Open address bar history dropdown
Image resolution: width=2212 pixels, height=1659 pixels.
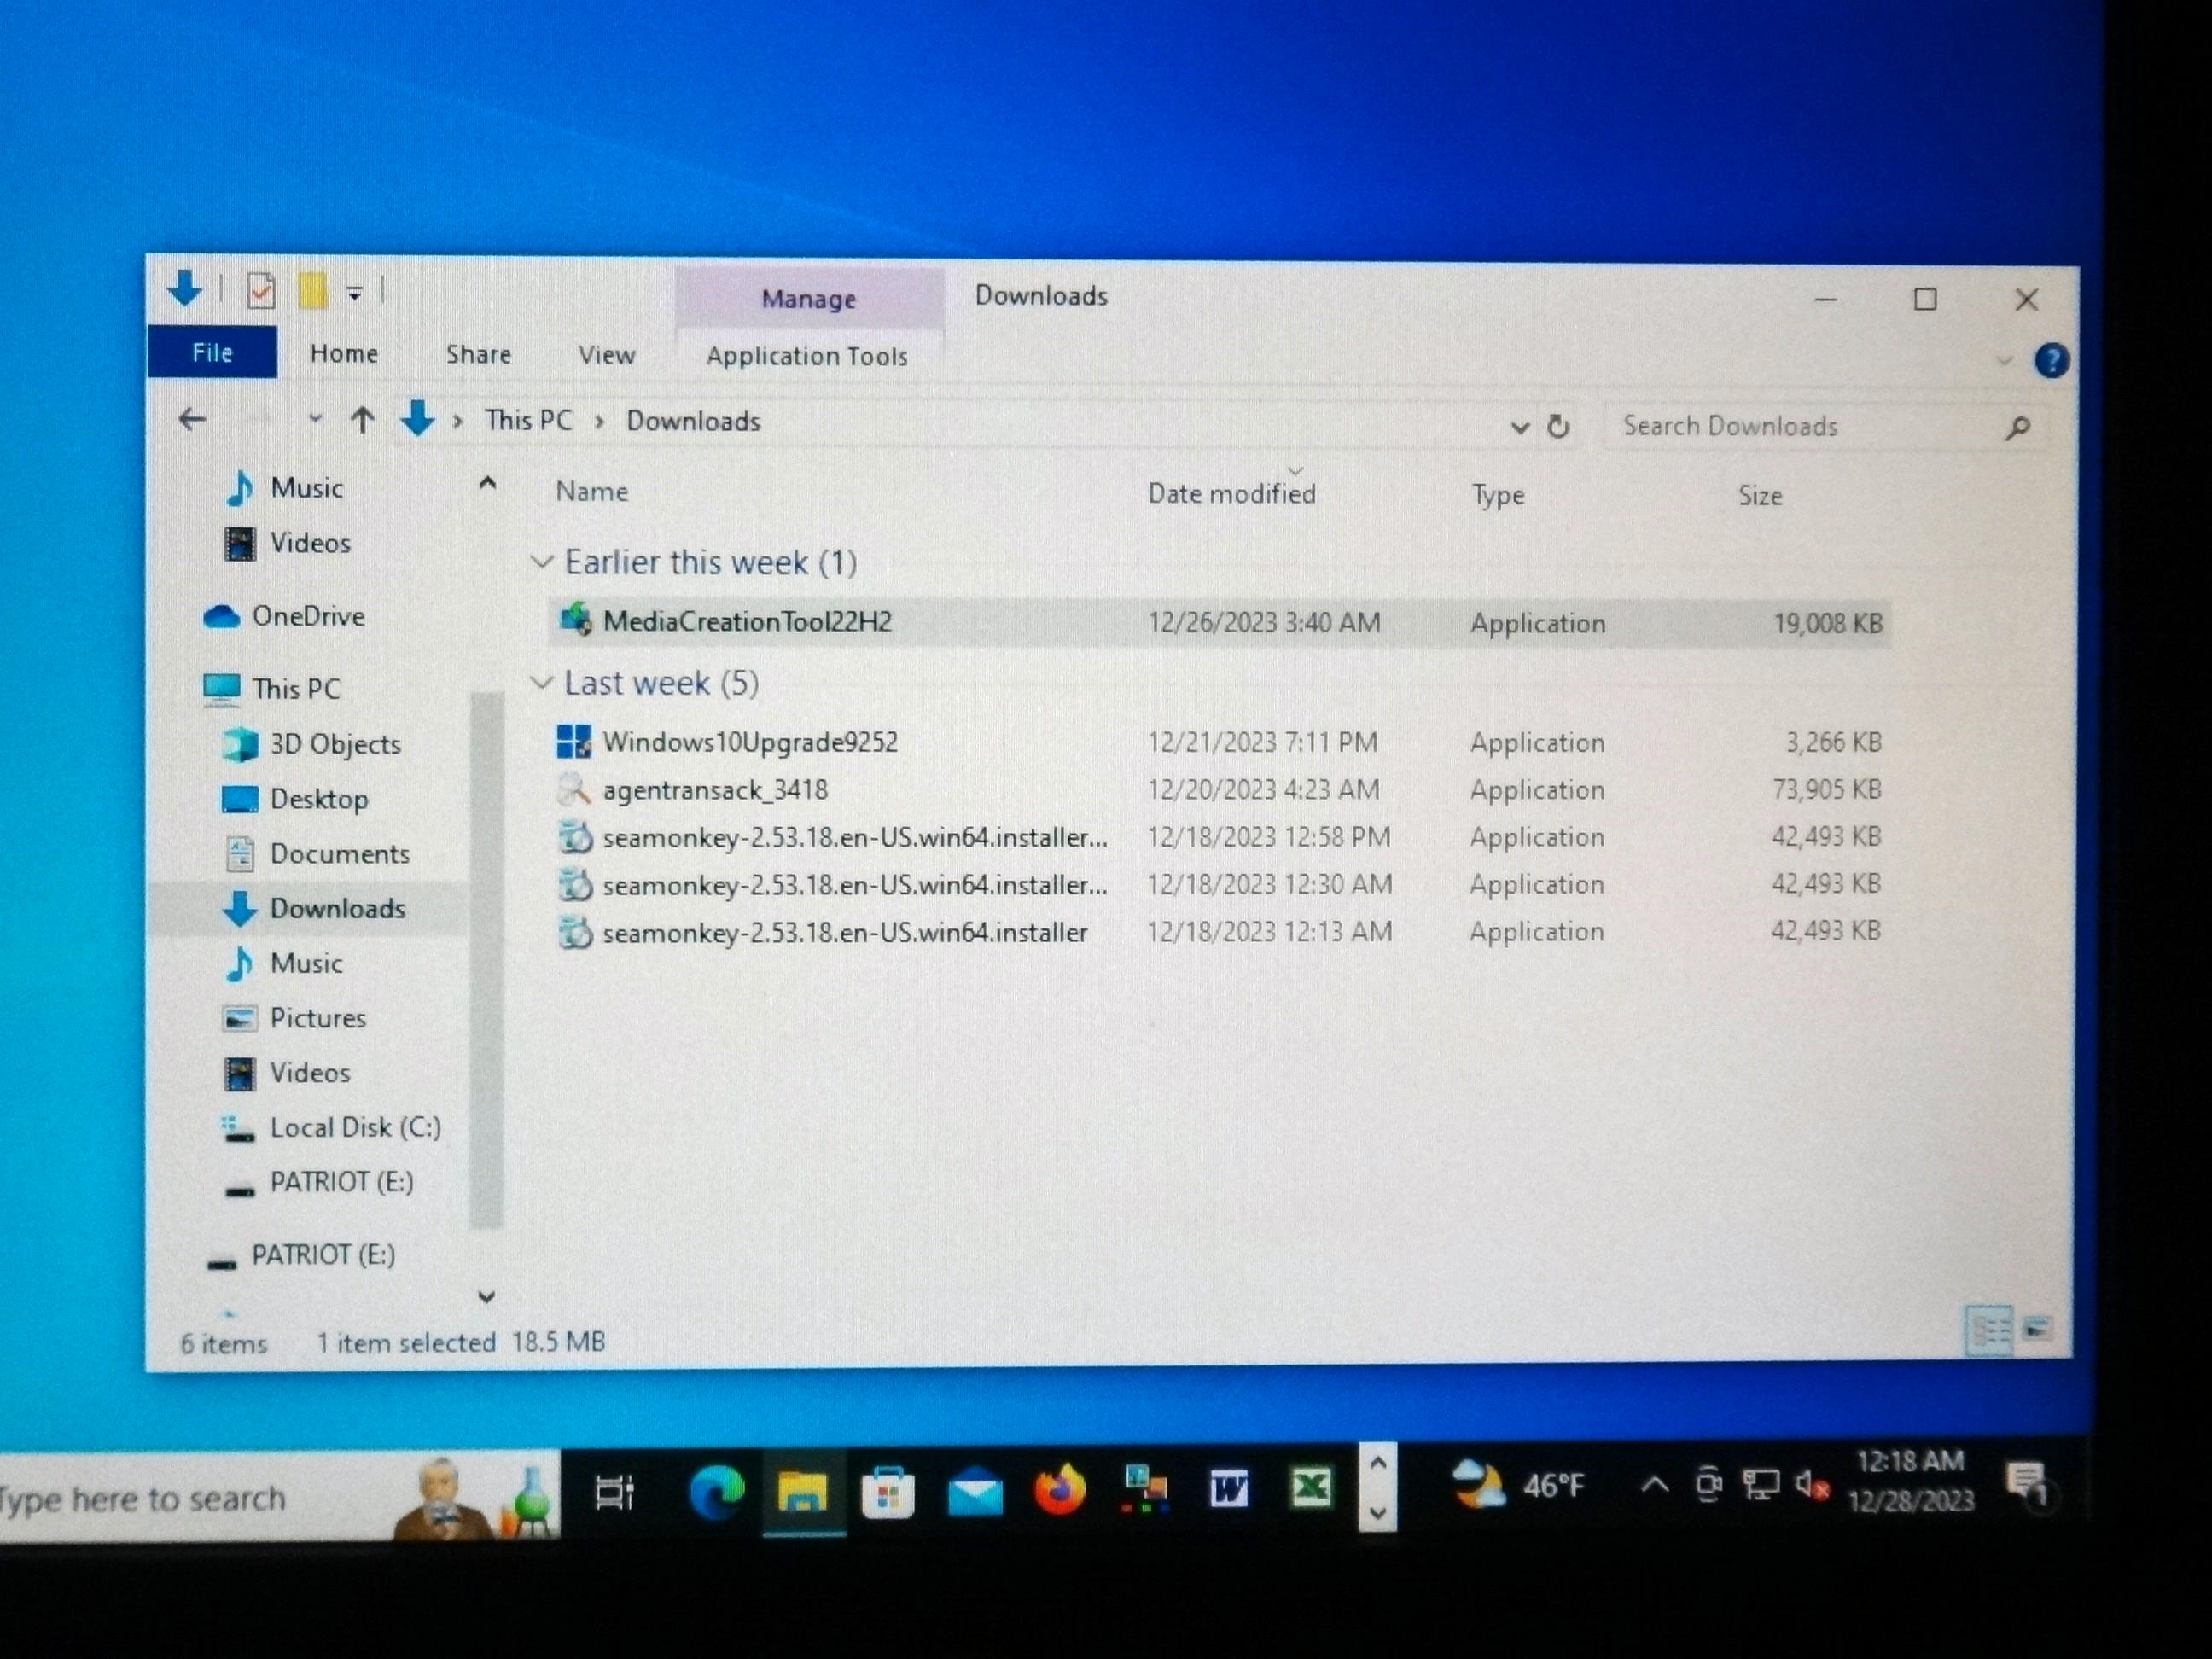click(x=1519, y=427)
